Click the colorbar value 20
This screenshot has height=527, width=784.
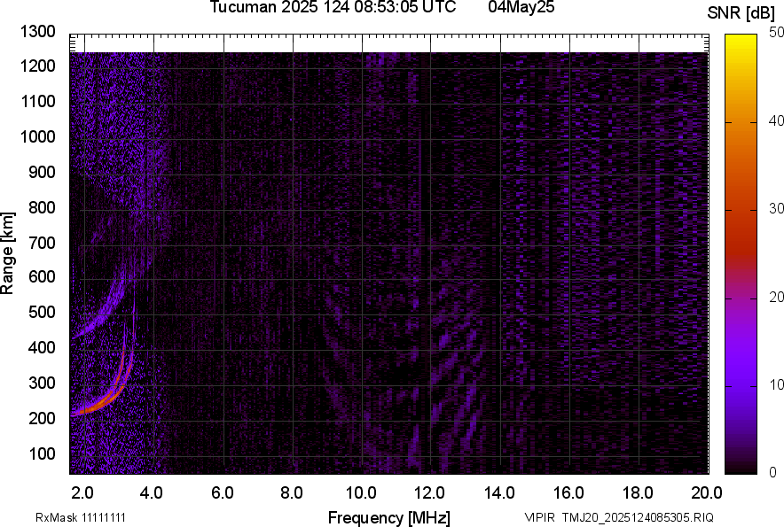[x=776, y=297]
